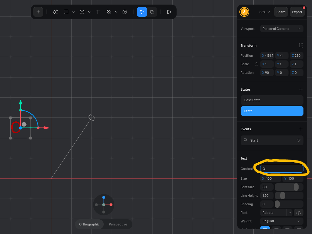The height and width of the screenshot is (234, 312).
Task: Open the Weight Regular dropdown
Action: (282, 221)
